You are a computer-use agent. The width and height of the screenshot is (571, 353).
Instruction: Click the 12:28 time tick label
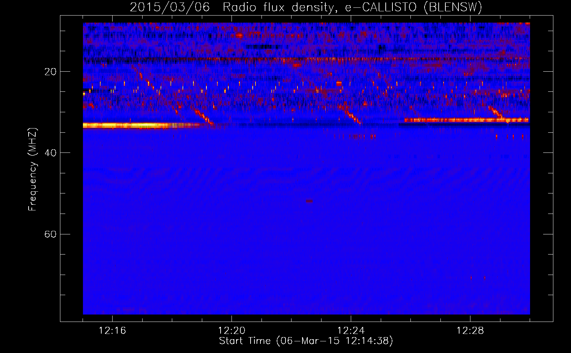tap(470, 331)
